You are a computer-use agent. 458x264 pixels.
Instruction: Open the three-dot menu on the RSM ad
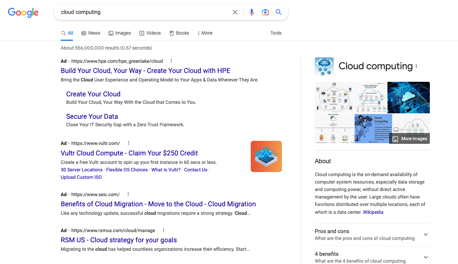(x=163, y=230)
